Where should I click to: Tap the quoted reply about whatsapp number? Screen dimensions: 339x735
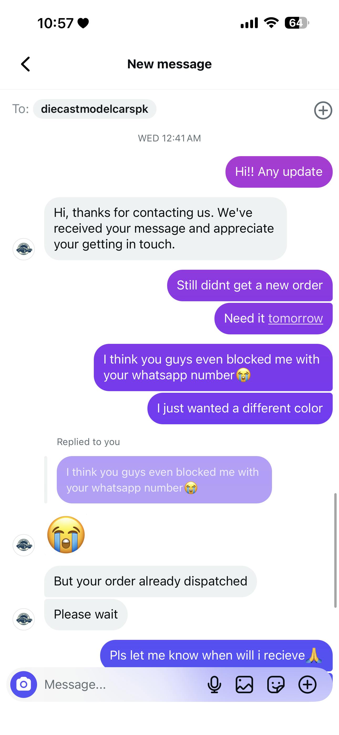click(x=164, y=480)
